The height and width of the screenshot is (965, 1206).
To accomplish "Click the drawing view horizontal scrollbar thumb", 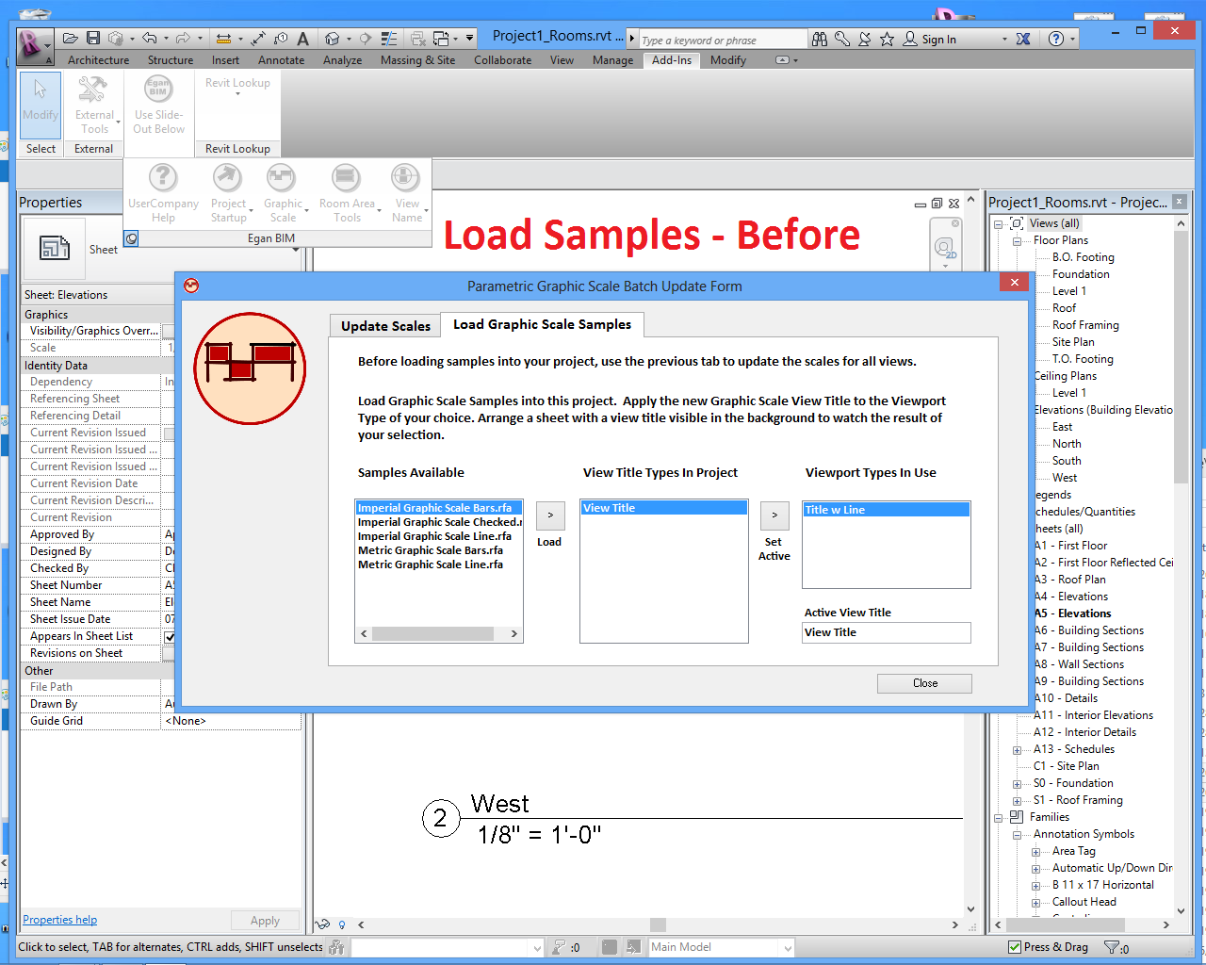I will click(x=658, y=925).
